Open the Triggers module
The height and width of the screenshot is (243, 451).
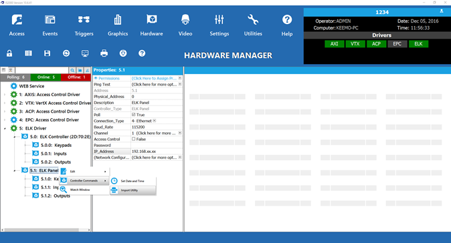click(84, 25)
